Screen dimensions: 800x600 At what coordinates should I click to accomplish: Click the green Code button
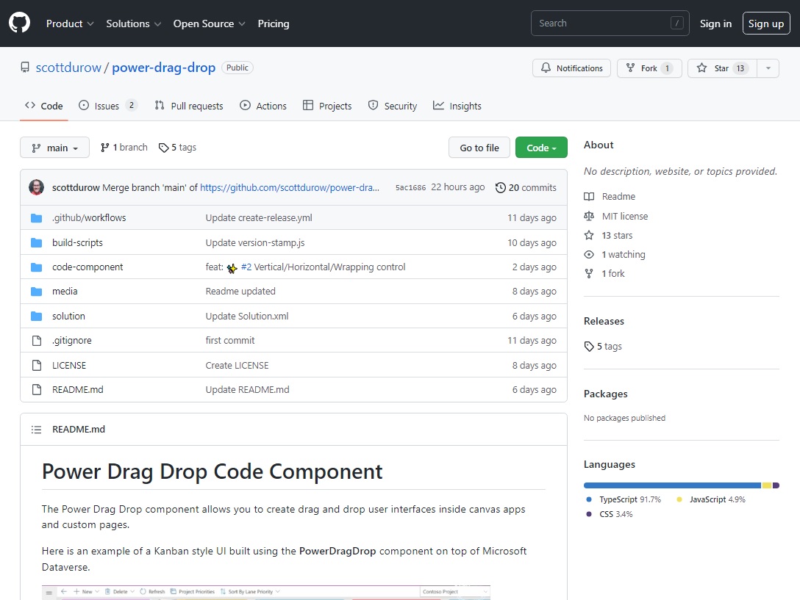coord(541,147)
